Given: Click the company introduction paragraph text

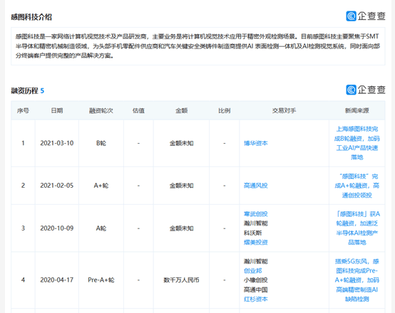Looking at the screenshot, I should click(x=197, y=46).
